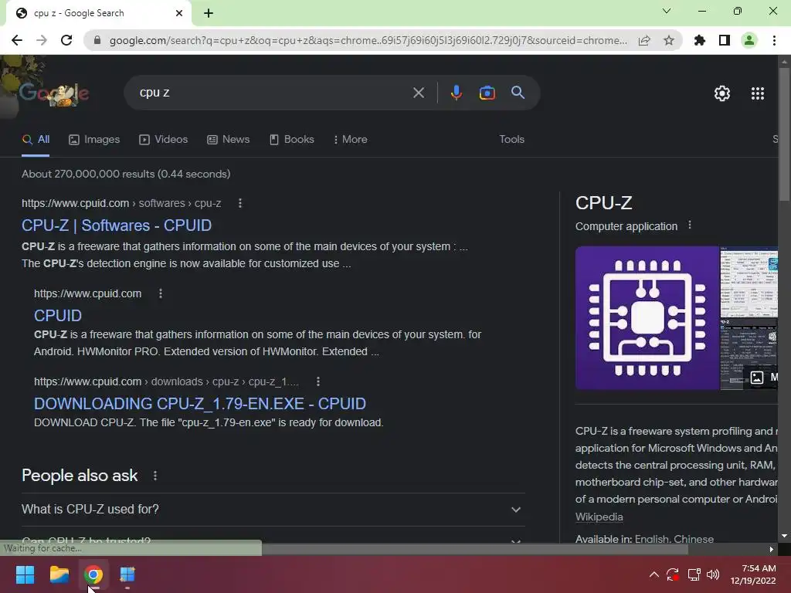Open the Chrome three-dot menu

[x=774, y=40]
